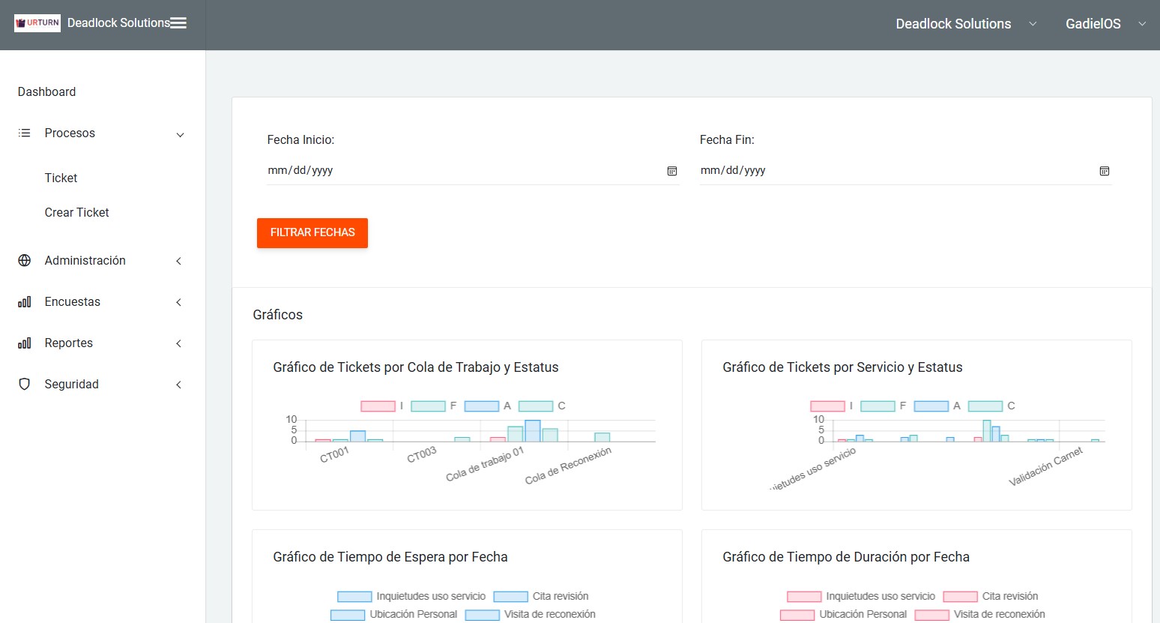Screen dimensions: 1160x623
Task: Toggle legend F in Cola de Trabajo chart
Action: (434, 406)
